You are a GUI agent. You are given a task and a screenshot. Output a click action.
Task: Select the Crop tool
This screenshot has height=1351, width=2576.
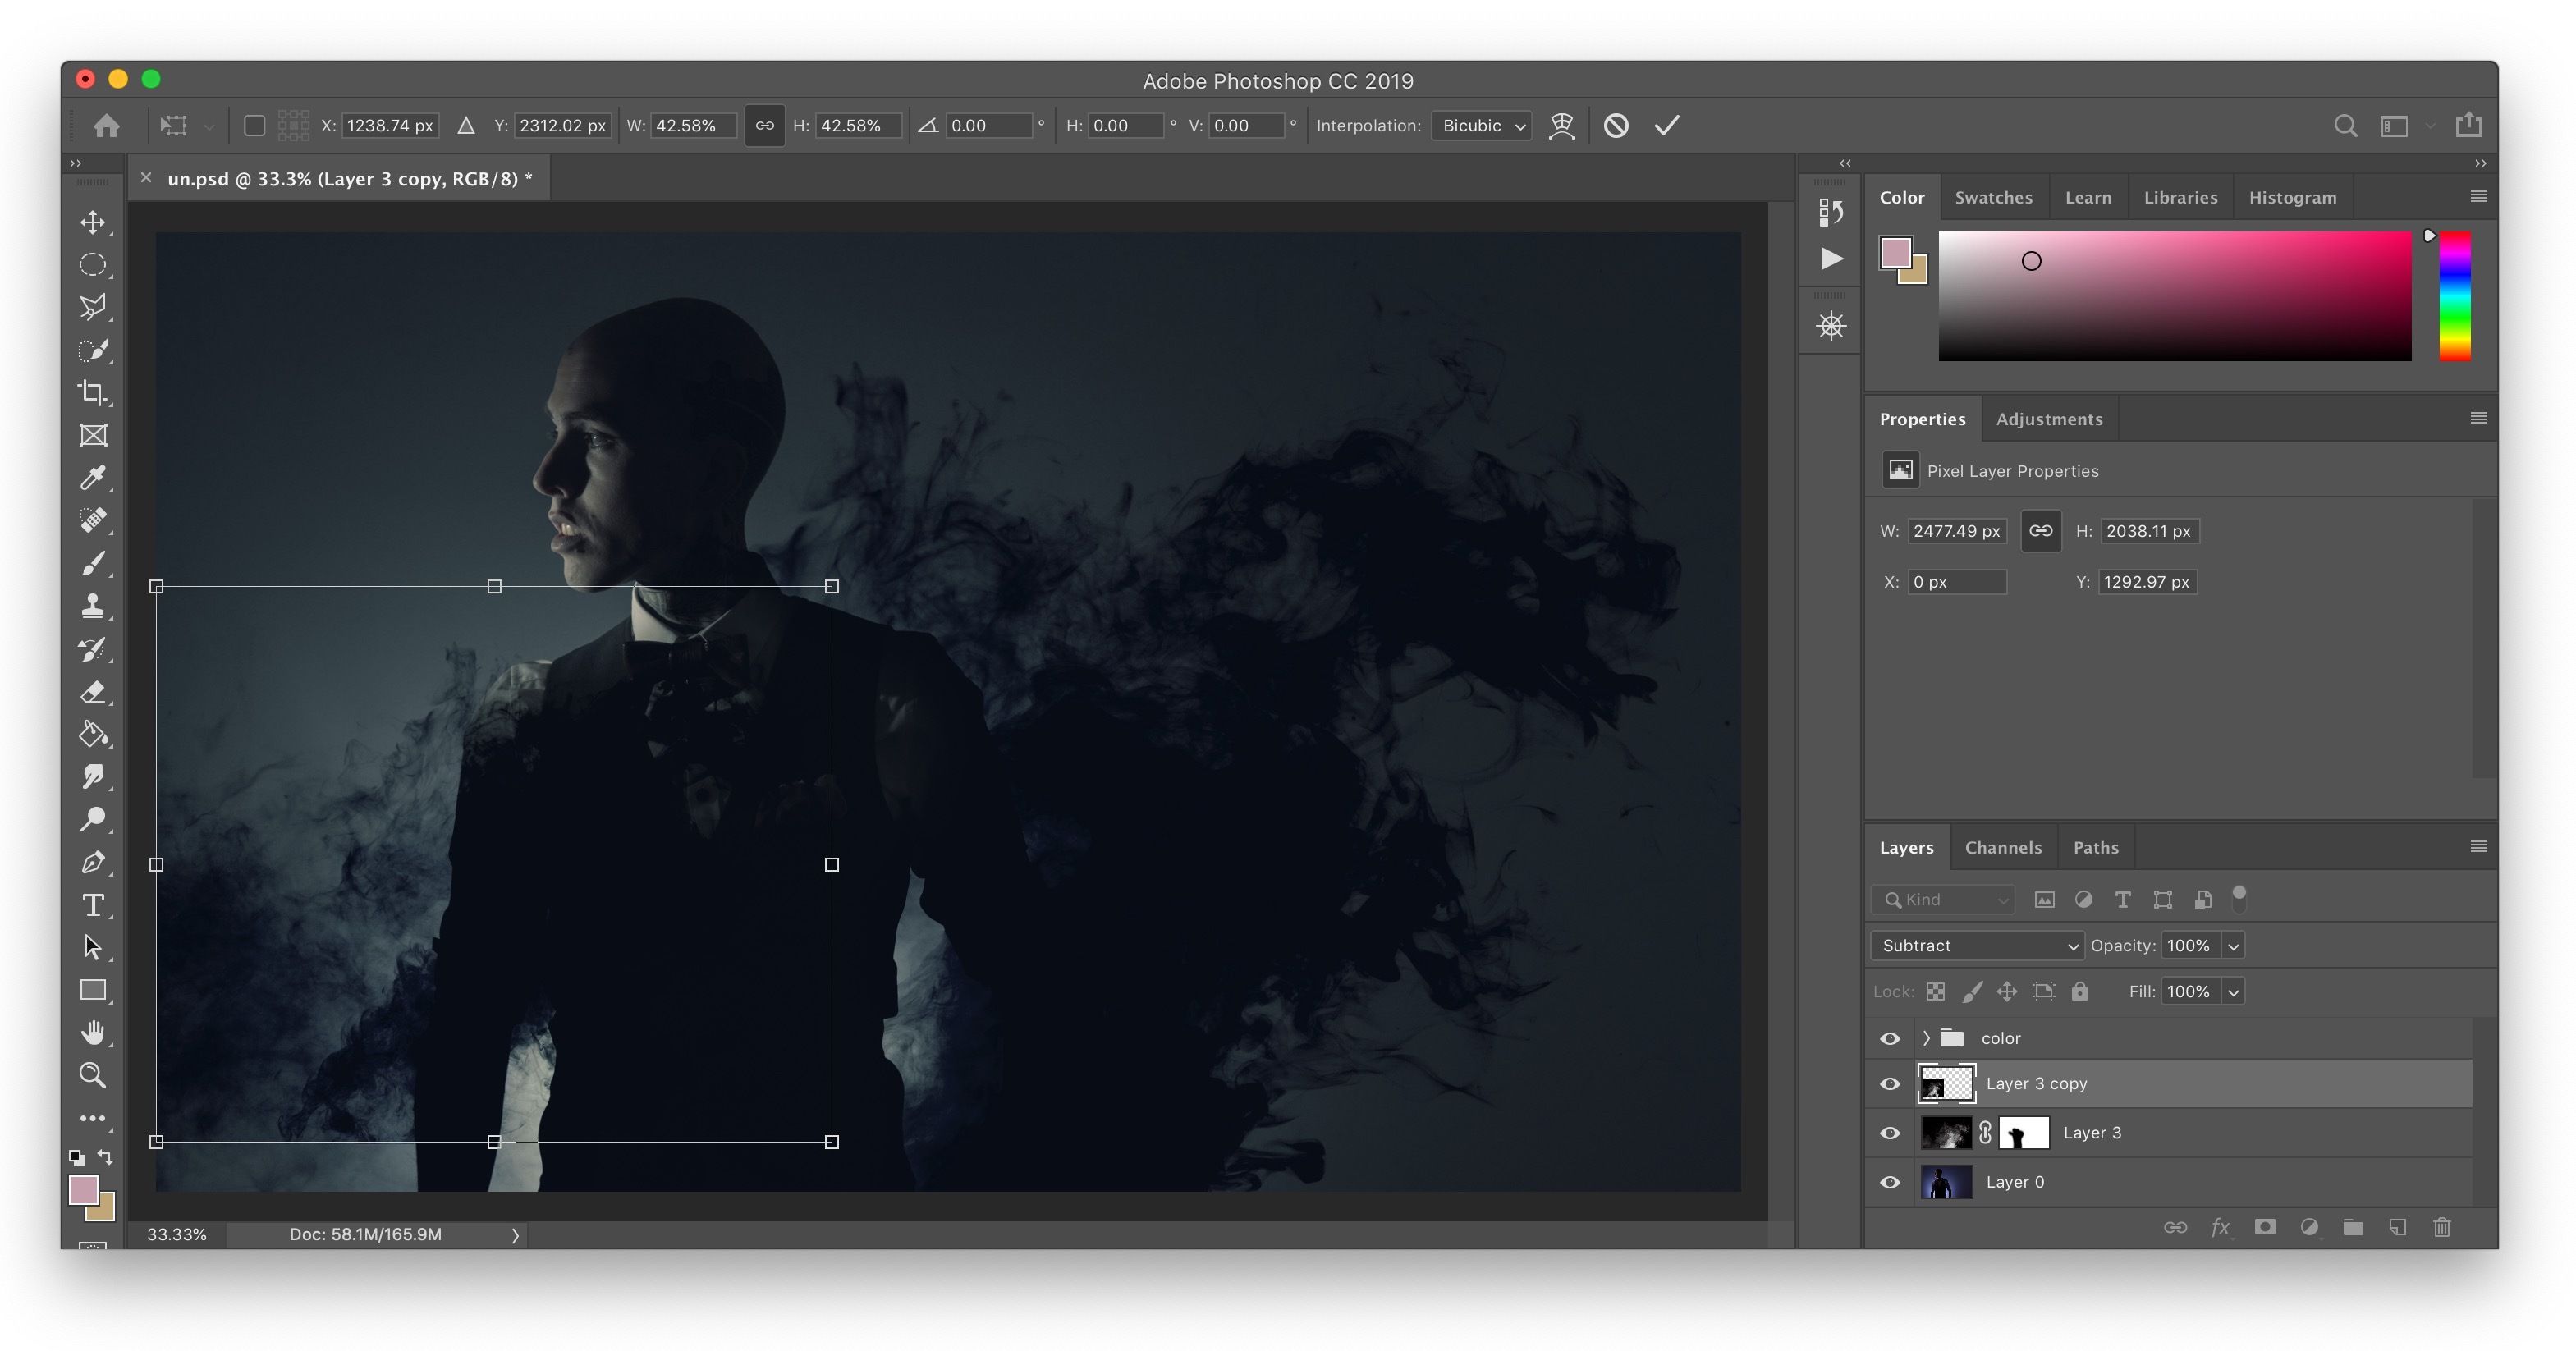tap(95, 393)
